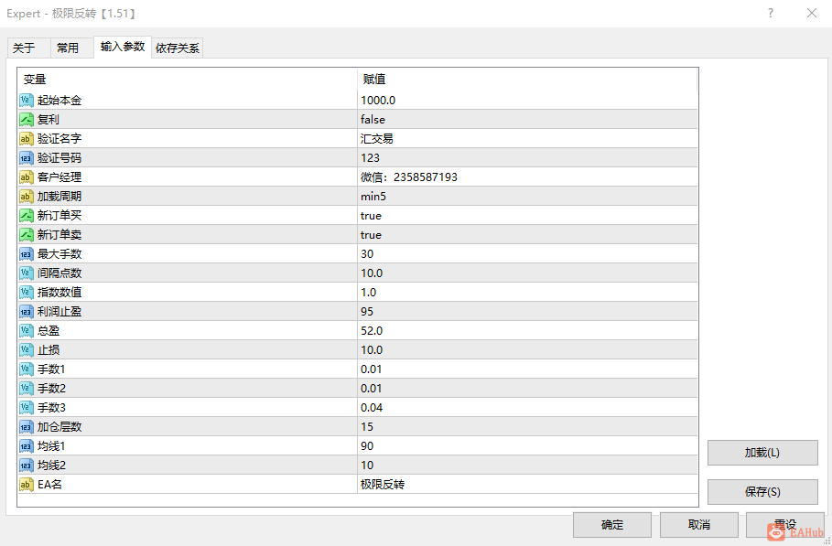Edit the 均线1 value 90
The height and width of the screenshot is (546, 832).
[527, 445]
